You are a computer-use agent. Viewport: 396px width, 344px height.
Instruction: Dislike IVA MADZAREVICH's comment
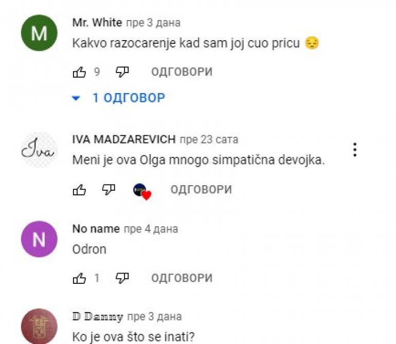pyautogui.click(x=109, y=190)
